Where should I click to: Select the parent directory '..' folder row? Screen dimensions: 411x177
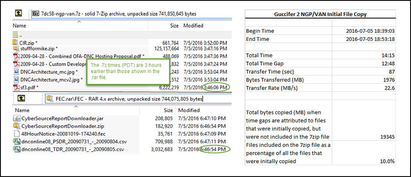[122, 35]
